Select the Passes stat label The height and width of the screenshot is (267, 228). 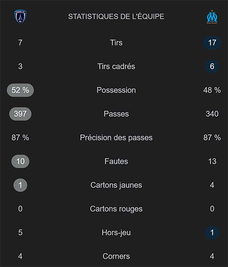click(x=116, y=114)
